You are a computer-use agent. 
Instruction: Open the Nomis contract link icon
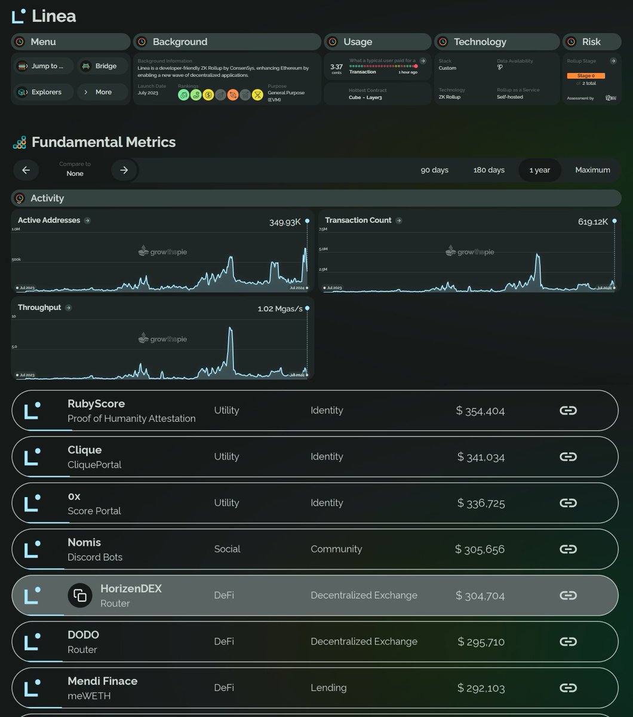(568, 549)
